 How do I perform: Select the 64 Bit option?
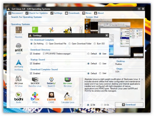(x=102, y=105)
